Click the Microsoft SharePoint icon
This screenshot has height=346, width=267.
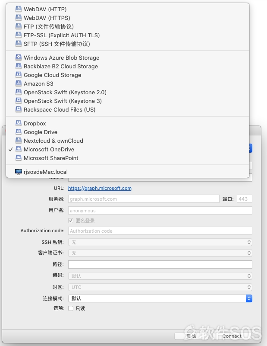tap(19, 158)
